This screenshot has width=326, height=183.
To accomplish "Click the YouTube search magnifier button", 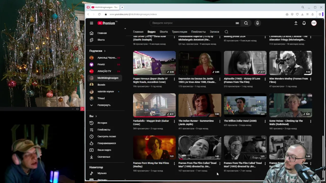I will (x=246, y=23).
